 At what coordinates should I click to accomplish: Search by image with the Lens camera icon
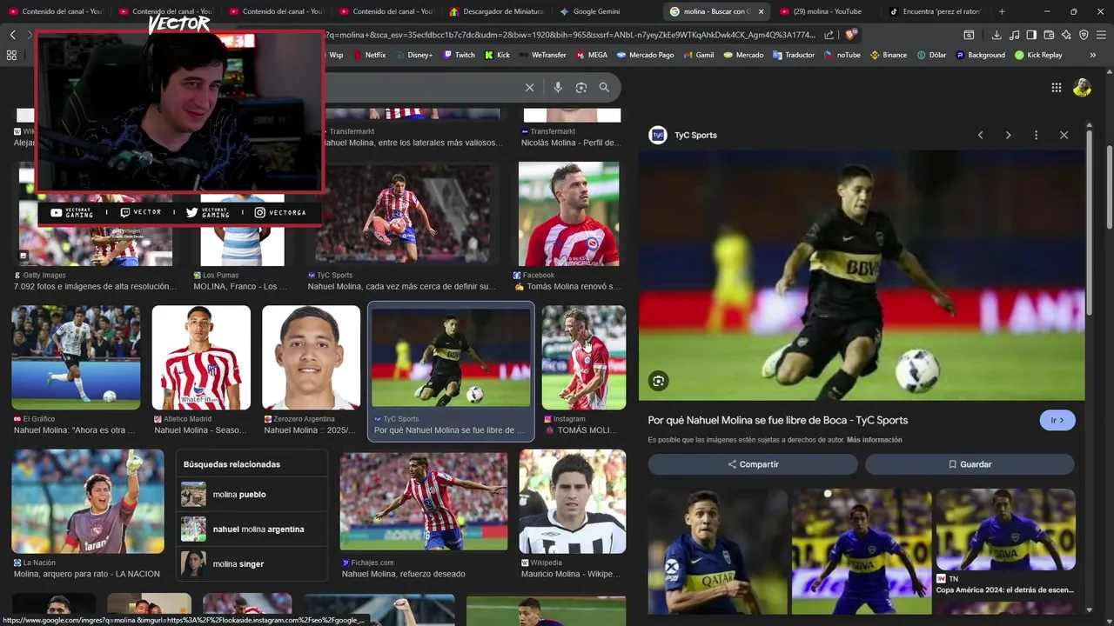[x=581, y=87]
